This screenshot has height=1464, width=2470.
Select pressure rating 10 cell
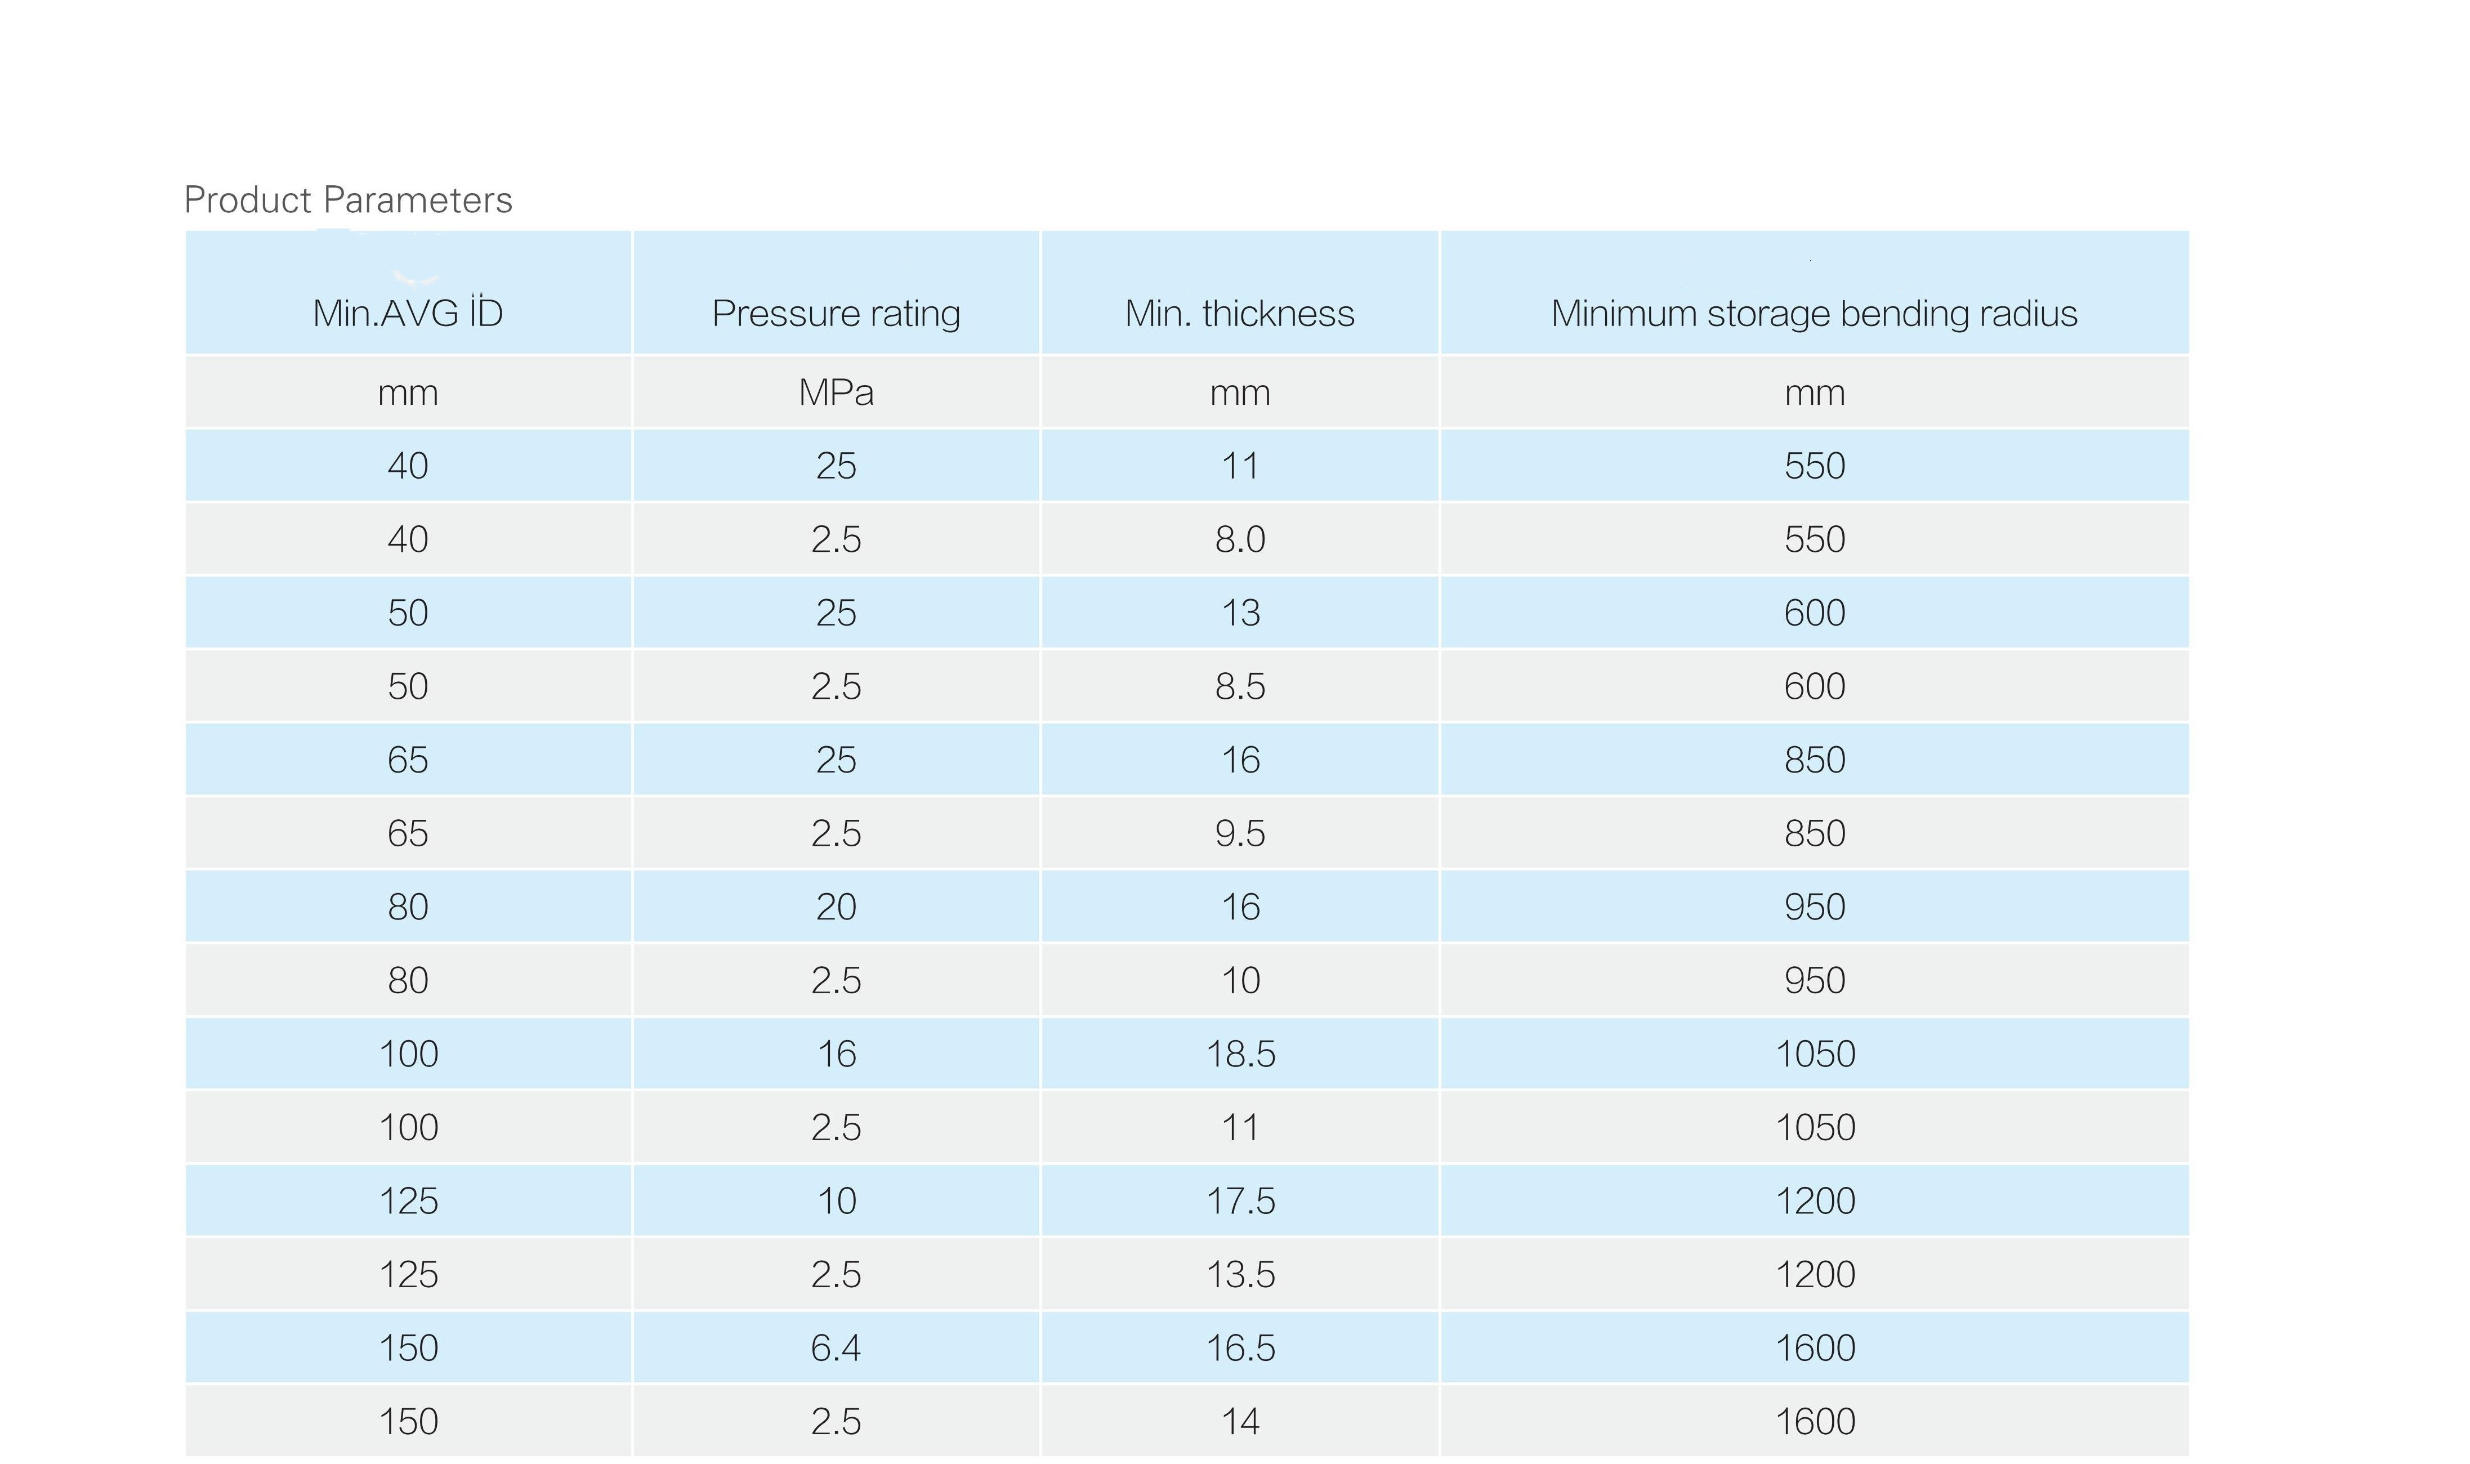tap(837, 1202)
